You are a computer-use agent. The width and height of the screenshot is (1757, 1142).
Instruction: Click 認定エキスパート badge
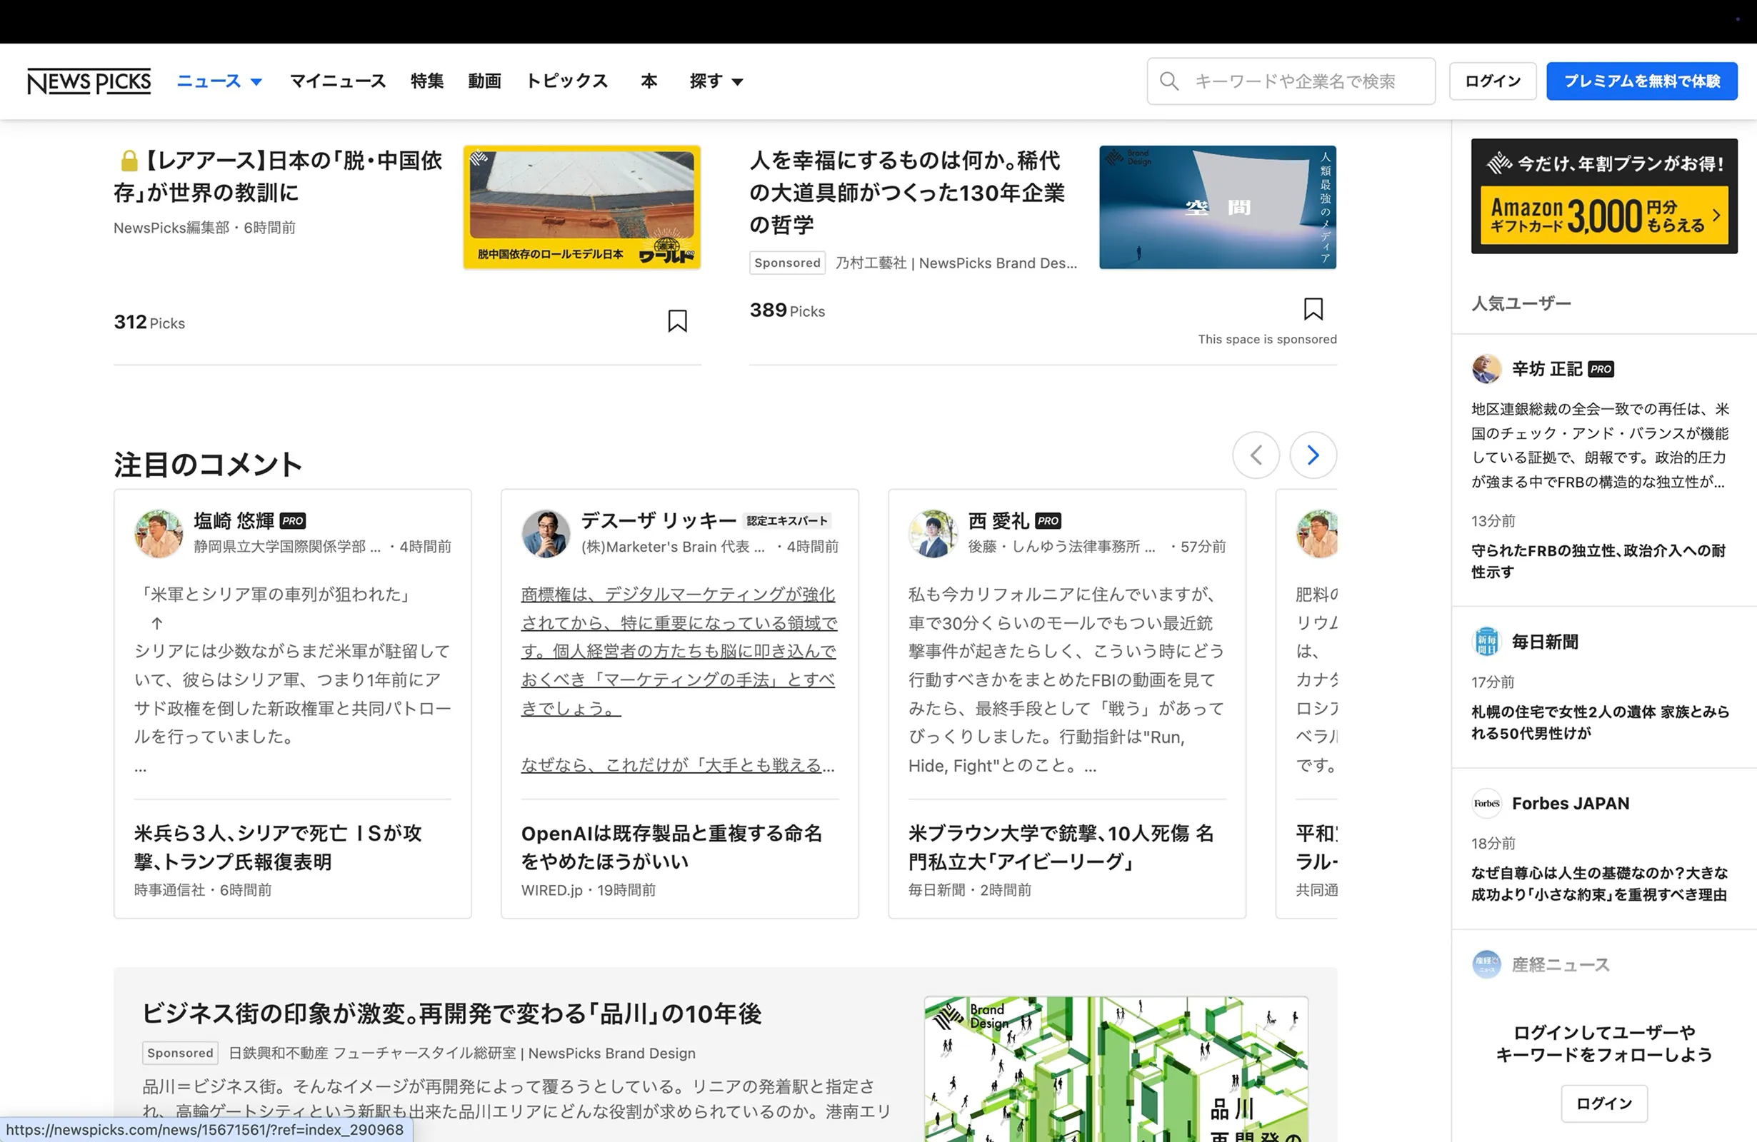[787, 521]
